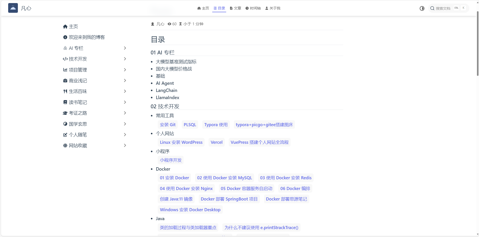Click the scrollbar down arrow

pos(477,234)
